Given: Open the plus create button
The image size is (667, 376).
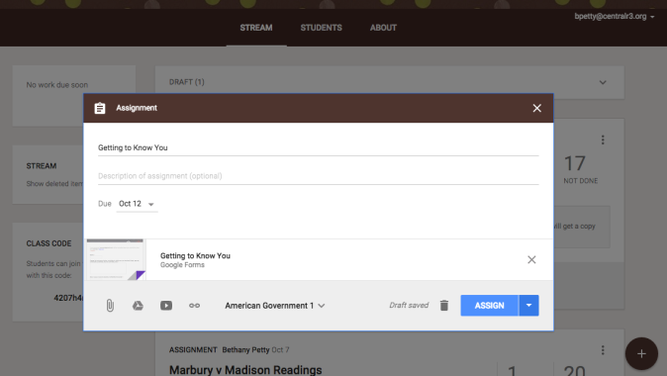Looking at the screenshot, I should (641, 353).
